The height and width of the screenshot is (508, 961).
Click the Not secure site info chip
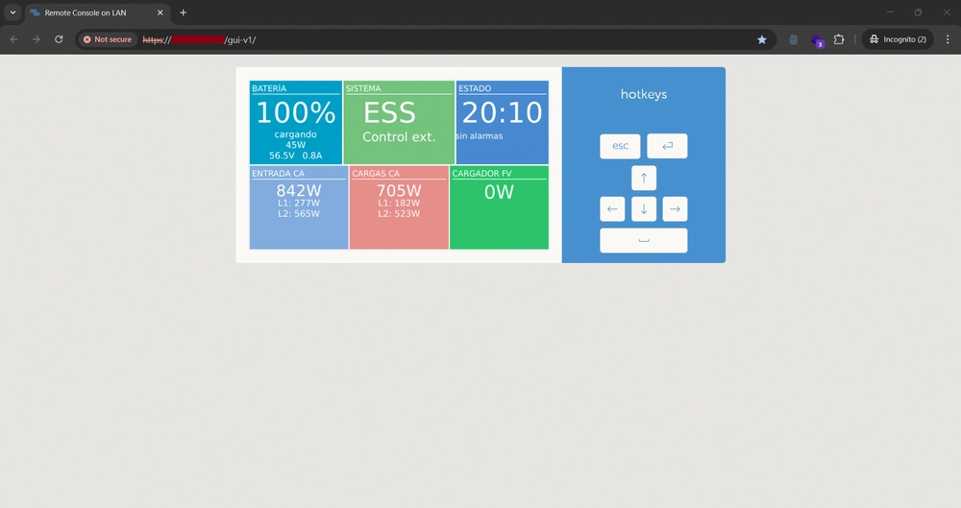108,39
